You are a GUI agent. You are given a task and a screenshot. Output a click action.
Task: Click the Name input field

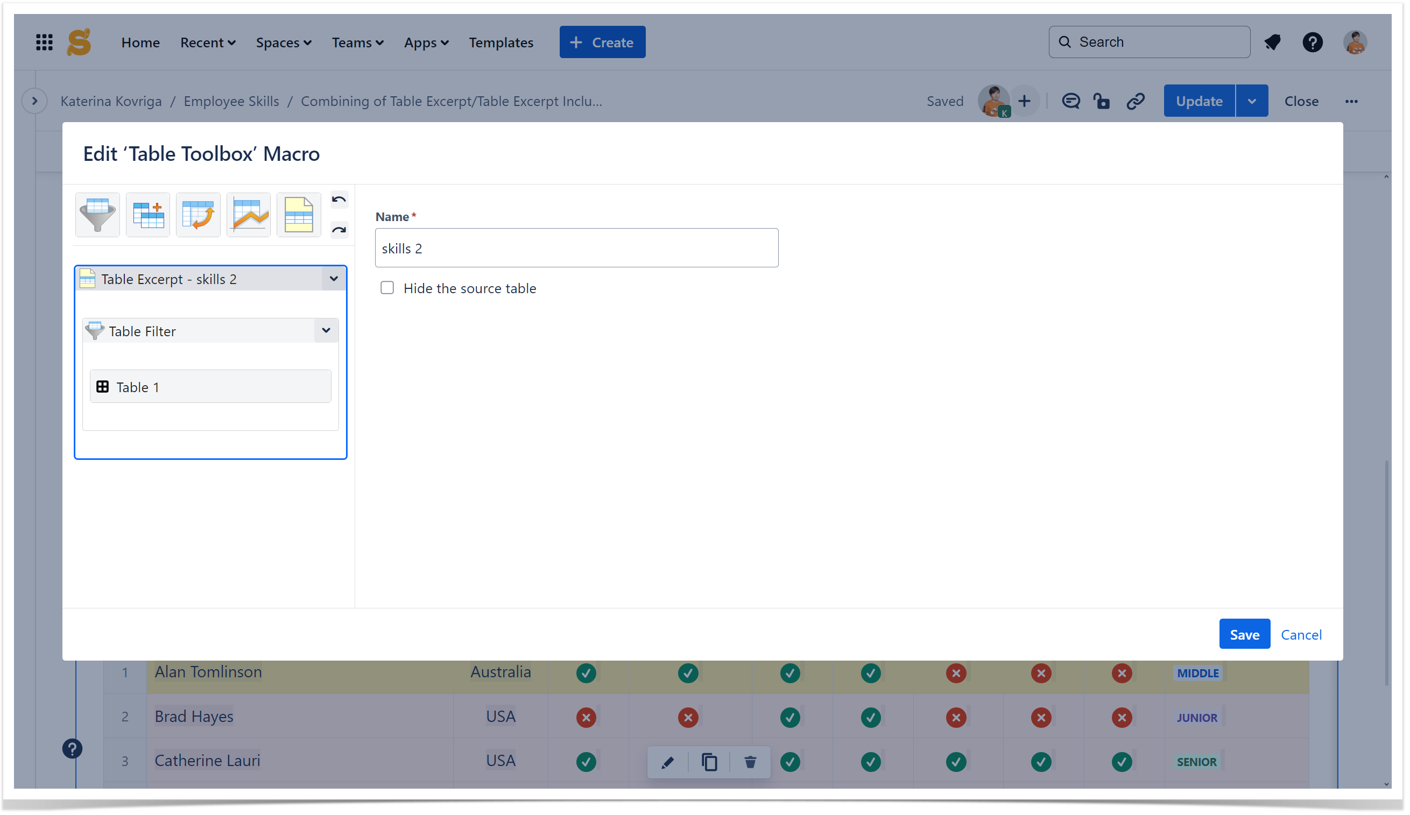pos(576,248)
